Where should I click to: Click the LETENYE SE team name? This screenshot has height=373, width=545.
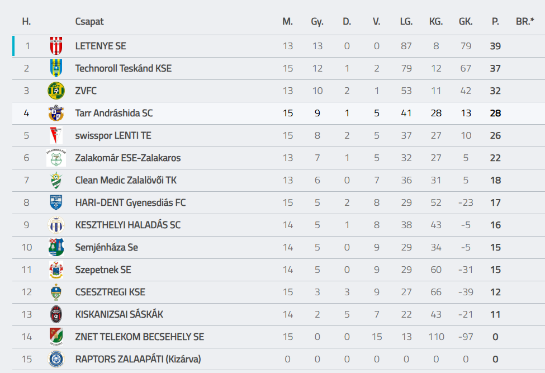click(101, 46)
